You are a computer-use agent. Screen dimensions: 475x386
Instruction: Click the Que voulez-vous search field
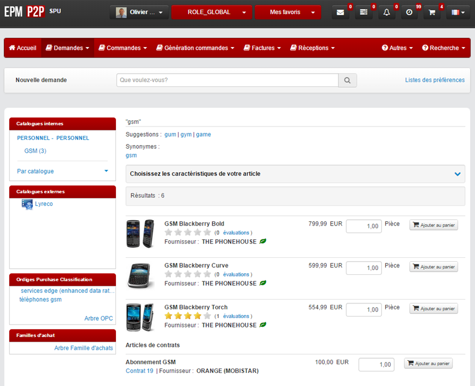[228, 80]
